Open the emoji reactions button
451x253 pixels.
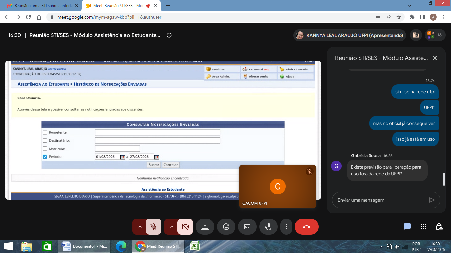pos(226,227)
